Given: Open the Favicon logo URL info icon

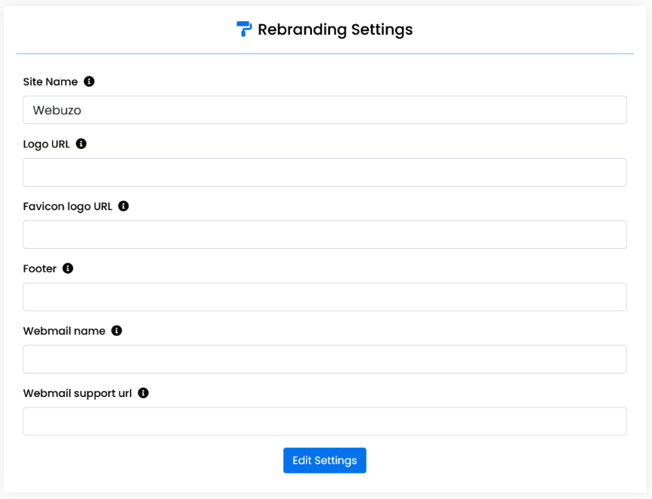Looking at the screenshot, I should (x=123, y=206).
